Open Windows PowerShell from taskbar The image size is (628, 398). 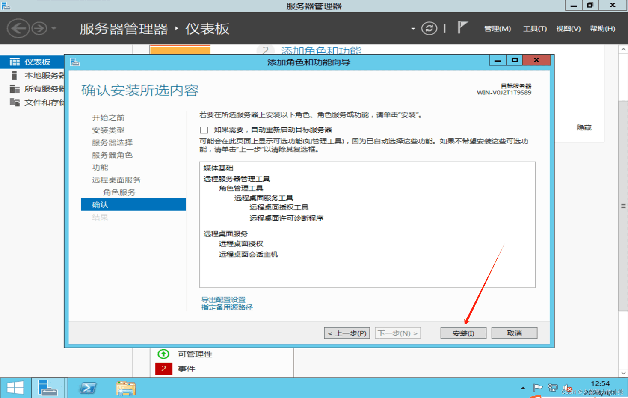coord(88,388)
